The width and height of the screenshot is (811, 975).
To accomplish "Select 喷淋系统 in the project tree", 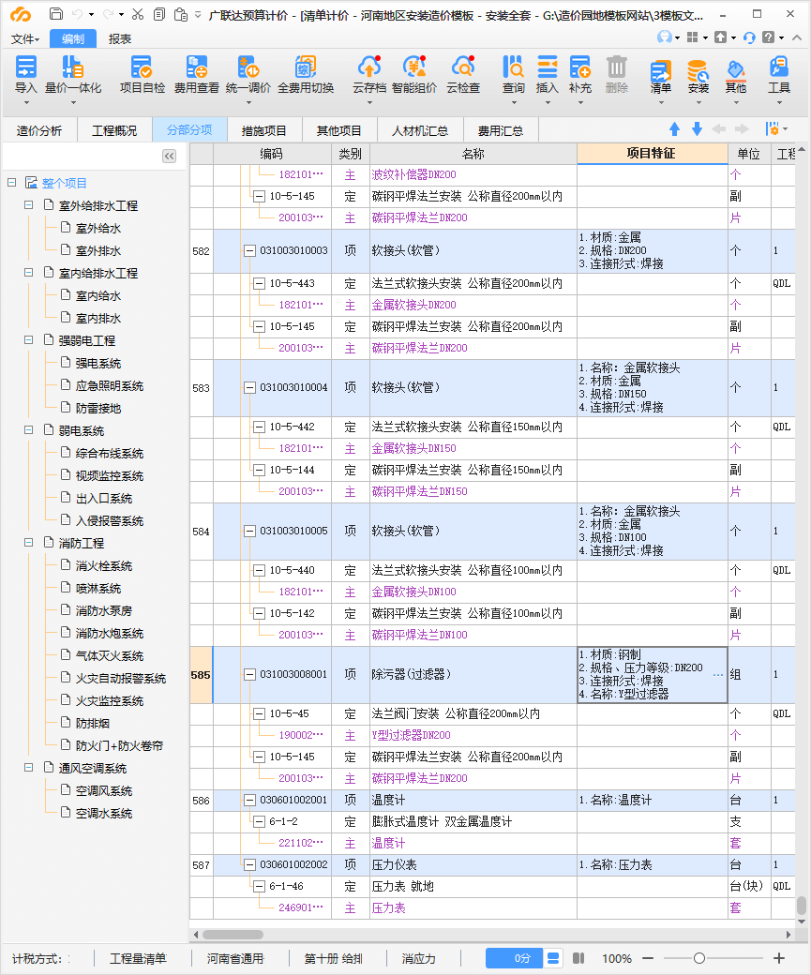I will (x=98, y=588).
